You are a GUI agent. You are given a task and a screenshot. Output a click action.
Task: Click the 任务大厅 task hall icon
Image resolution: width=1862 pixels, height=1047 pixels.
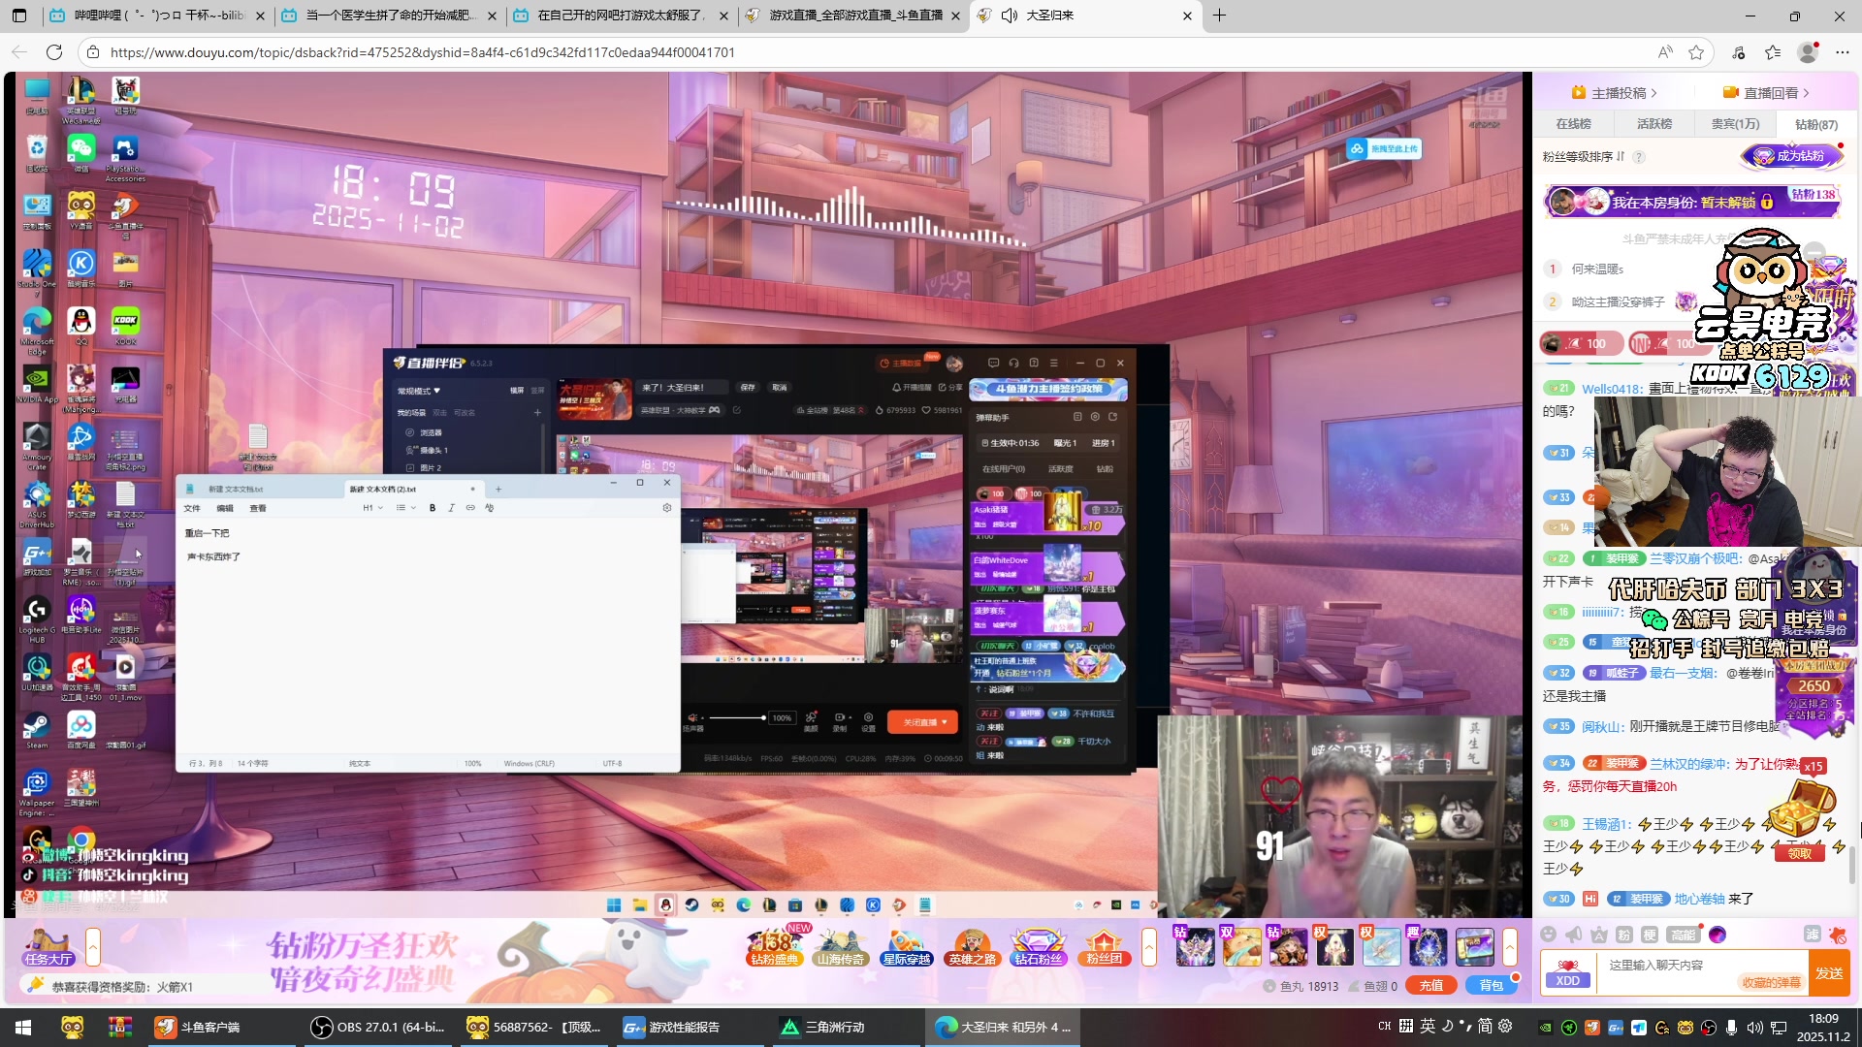[x=48, y=946]
